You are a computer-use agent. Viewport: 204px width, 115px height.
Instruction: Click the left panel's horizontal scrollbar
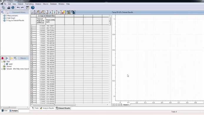(x=9, y=107)
